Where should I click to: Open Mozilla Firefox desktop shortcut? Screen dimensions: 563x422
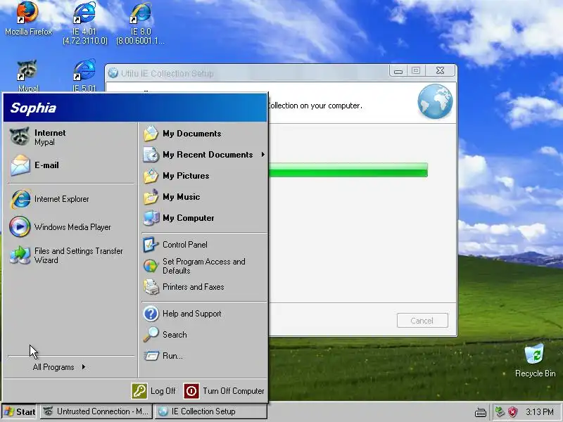click(28, 19)
